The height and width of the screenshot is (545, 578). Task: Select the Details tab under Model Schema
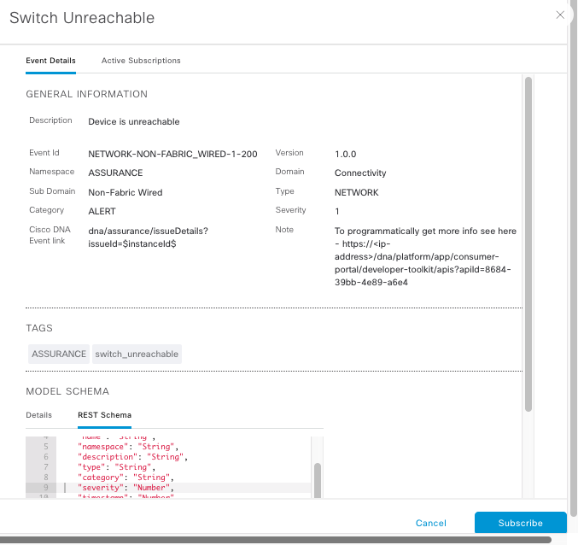coord(39,415)
